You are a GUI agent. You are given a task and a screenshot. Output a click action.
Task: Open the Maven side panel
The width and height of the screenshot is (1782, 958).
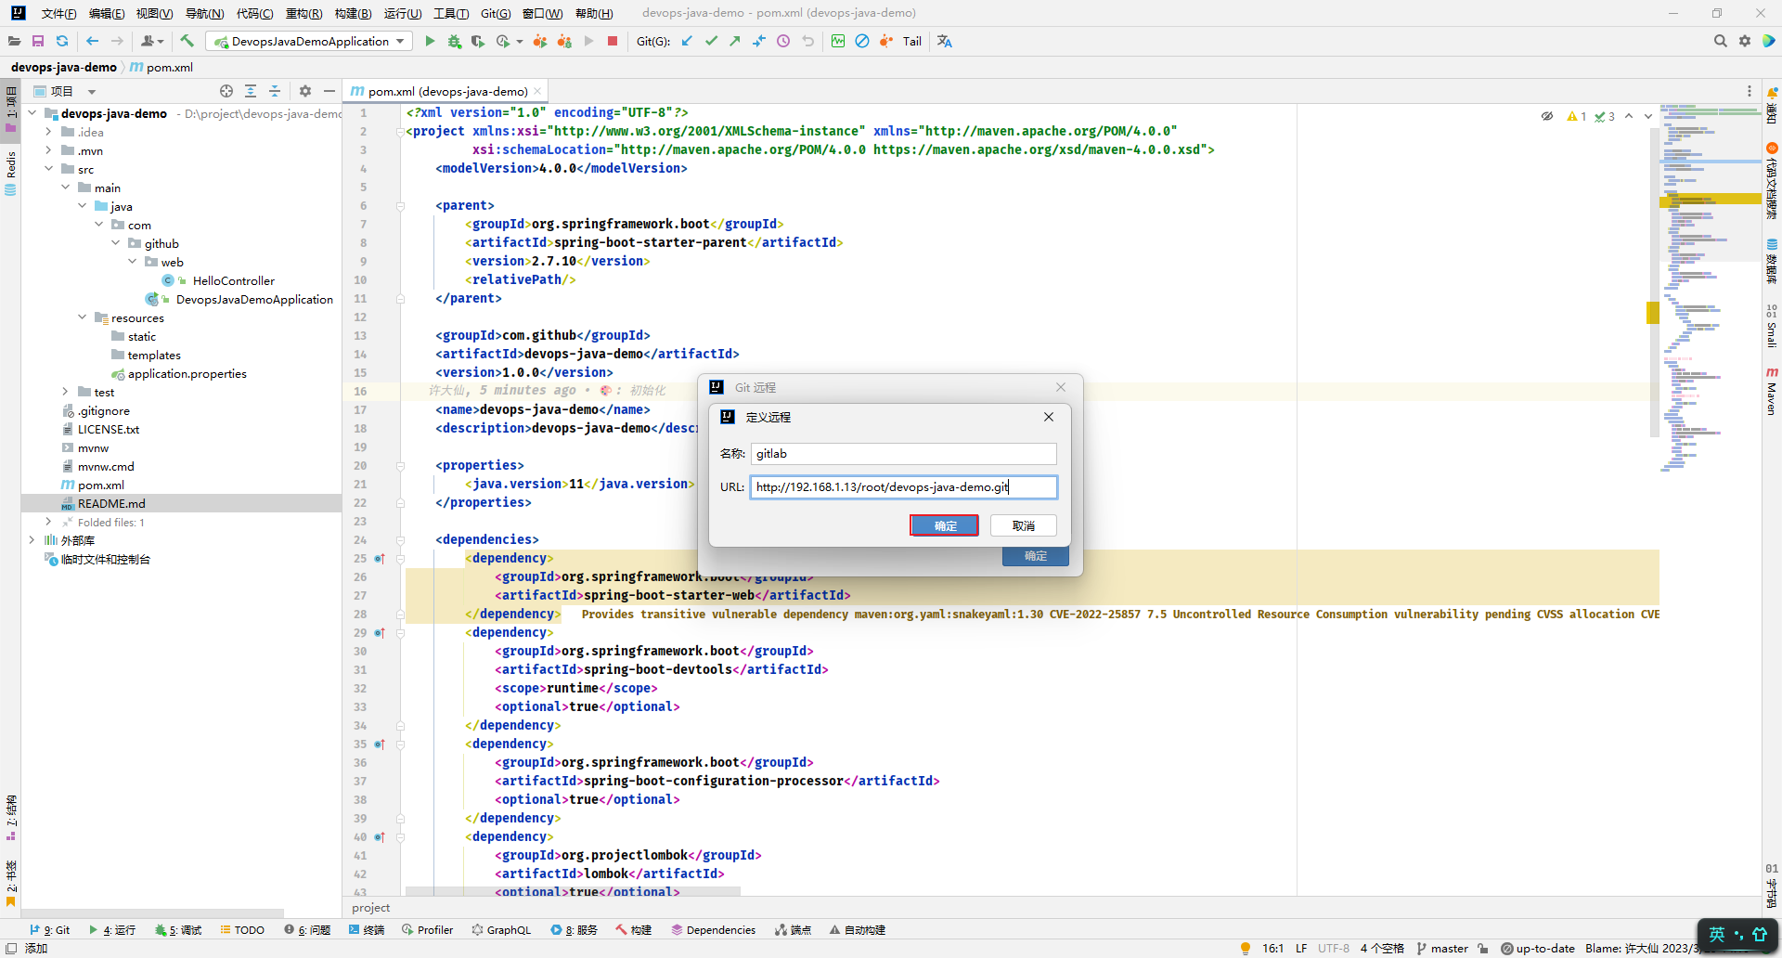click(x=1772, y=391)
